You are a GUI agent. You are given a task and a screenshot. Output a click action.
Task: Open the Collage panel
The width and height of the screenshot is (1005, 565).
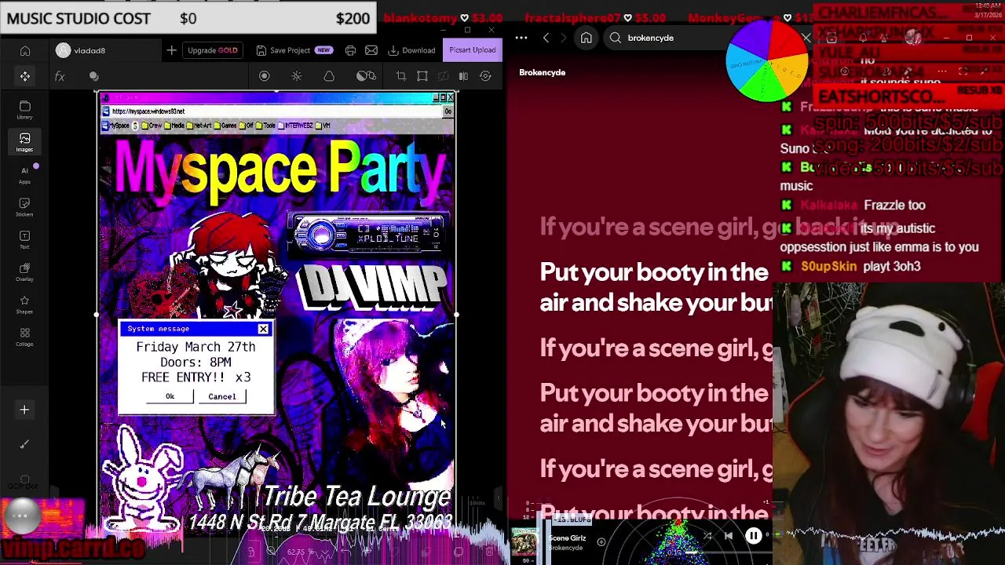point(25,337)
